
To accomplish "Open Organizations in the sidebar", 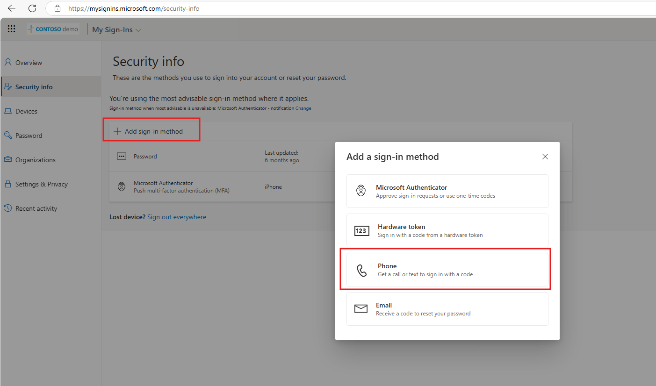I will 50,160.
